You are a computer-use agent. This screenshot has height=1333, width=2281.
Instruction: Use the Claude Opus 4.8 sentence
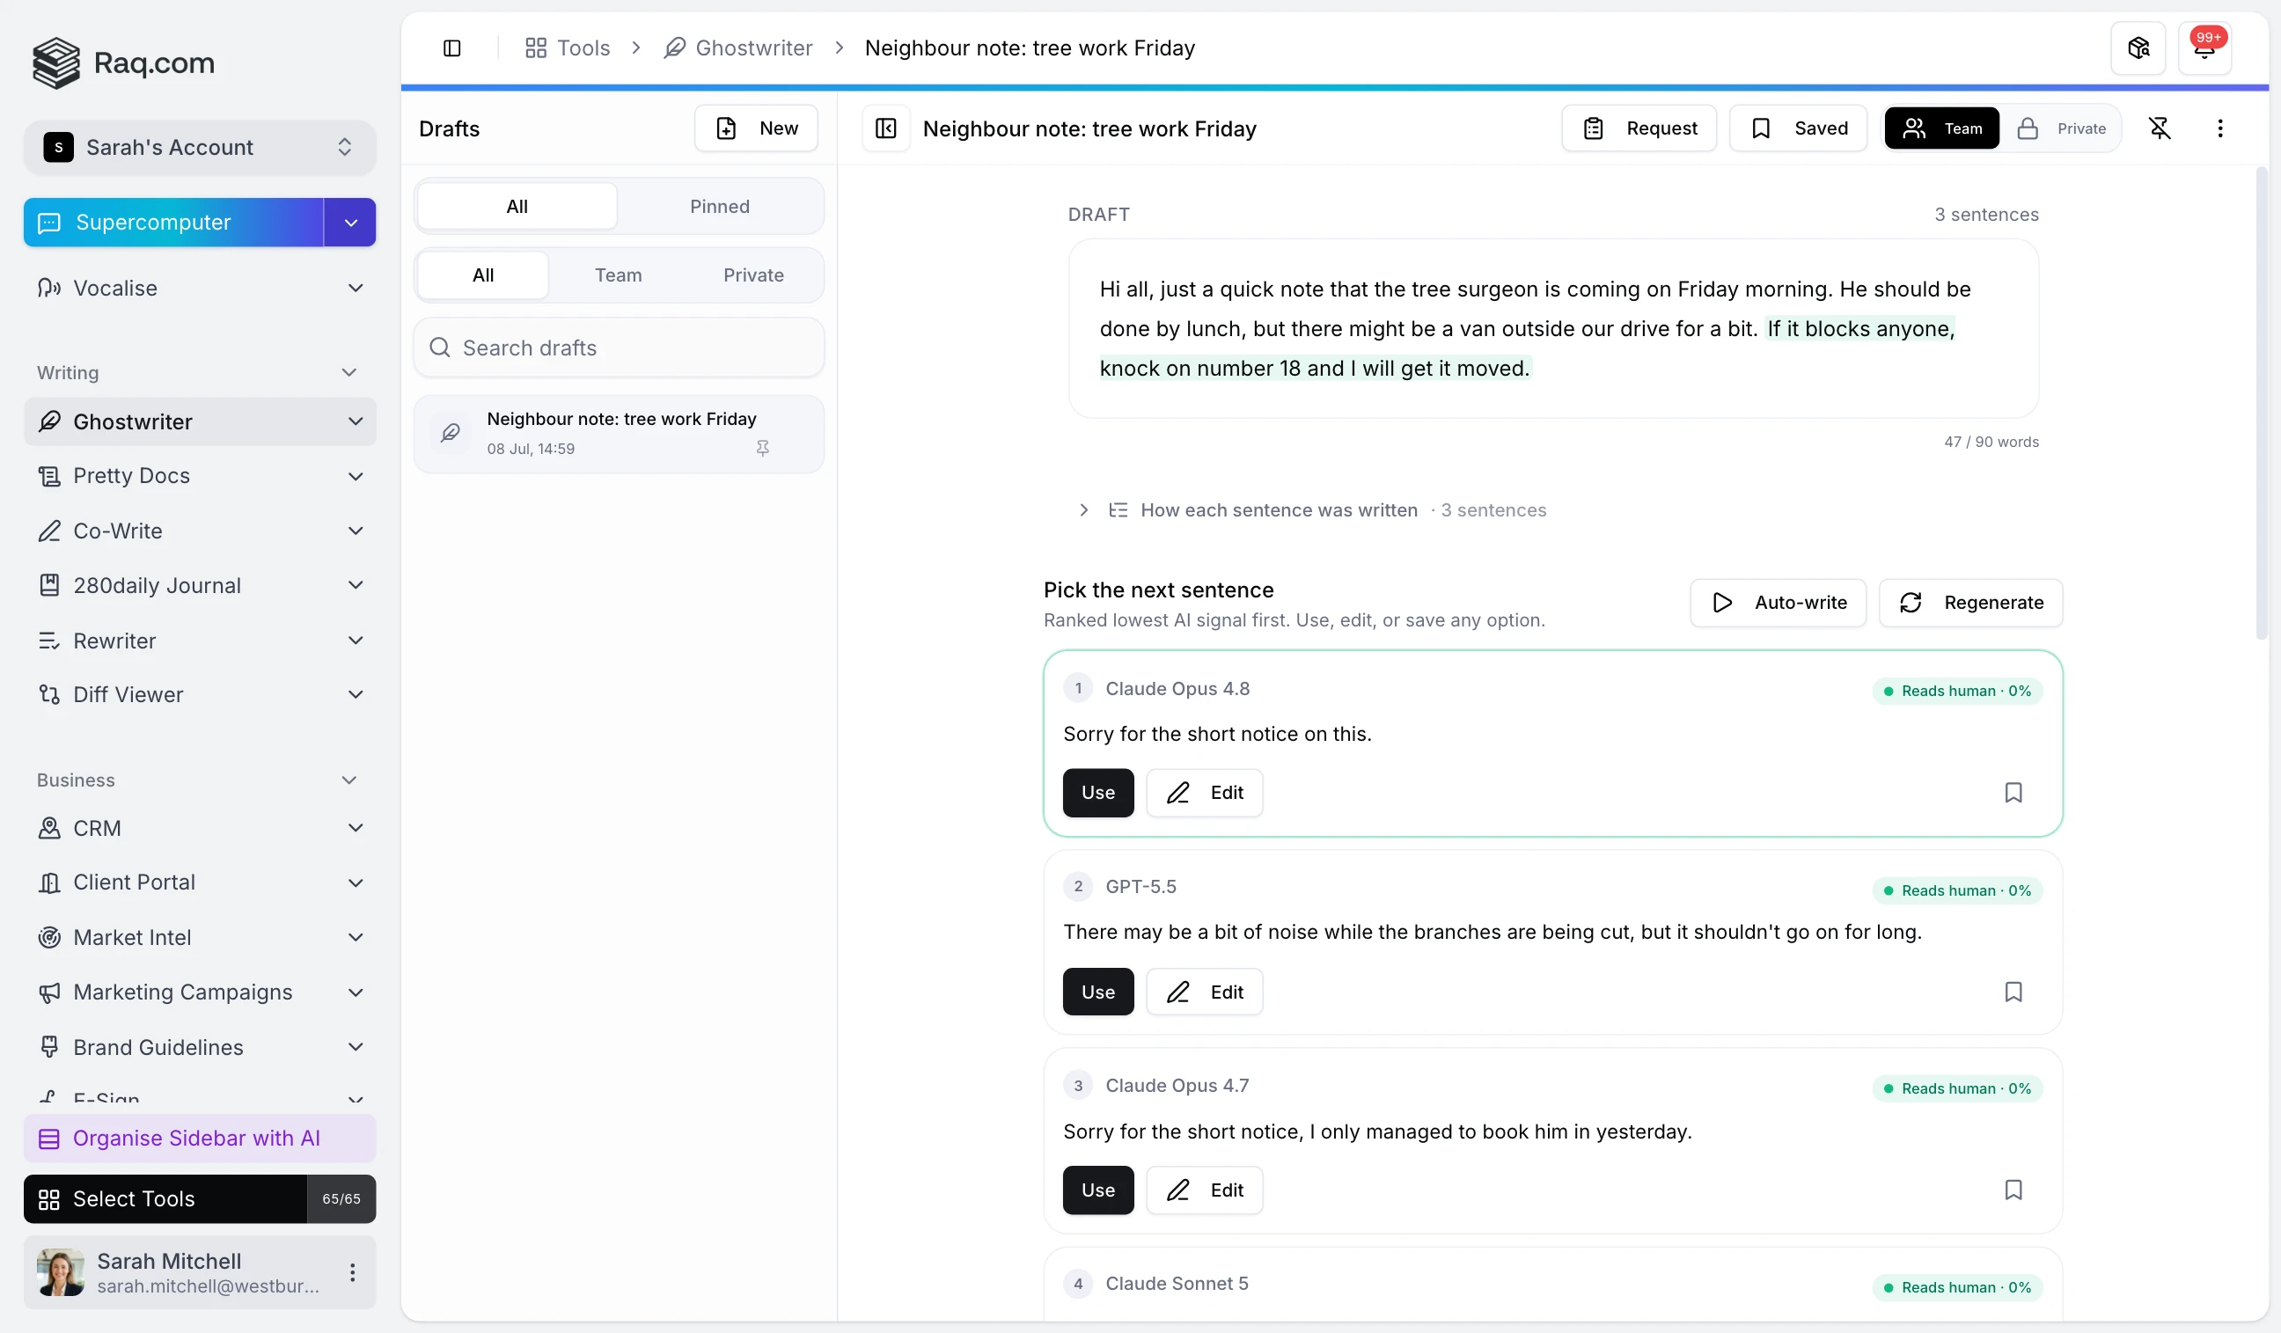pos(1098,793)
